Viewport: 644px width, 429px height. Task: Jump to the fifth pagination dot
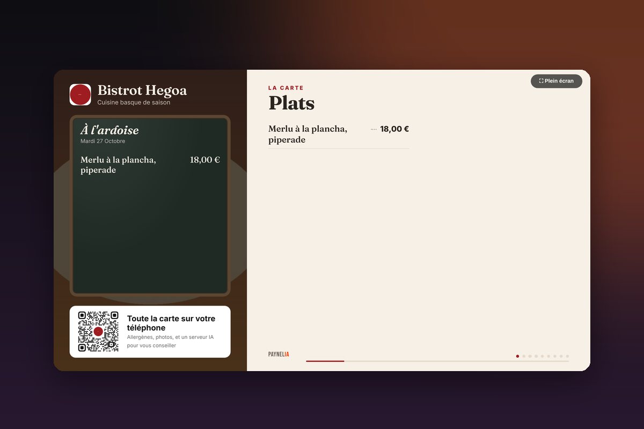click(x=543, y=356)
